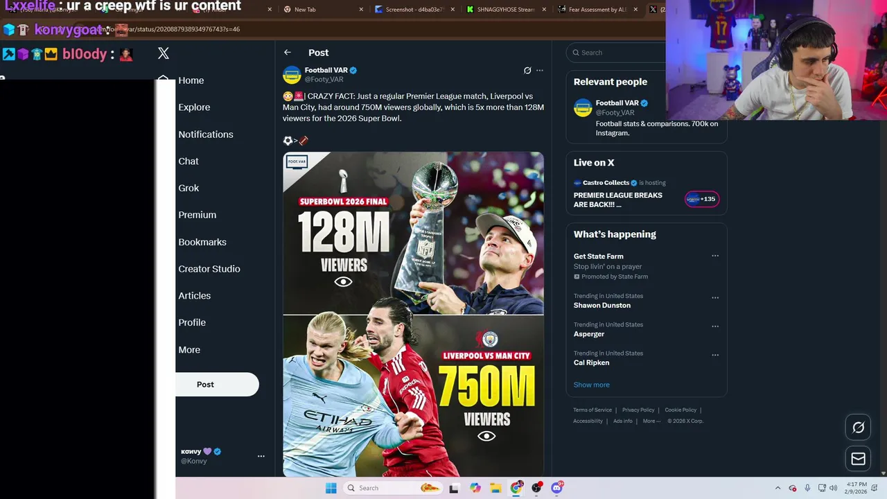Open OBS Studio from taskbar

[x=536, y=488]
